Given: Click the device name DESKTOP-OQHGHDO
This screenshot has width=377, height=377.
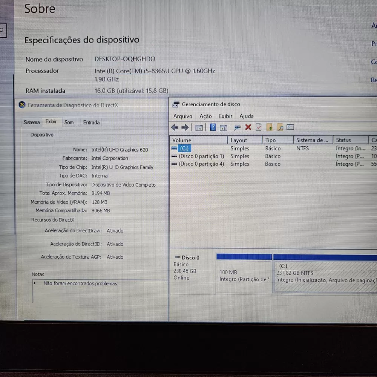Looking at the screenshot, I should [124, 59].
